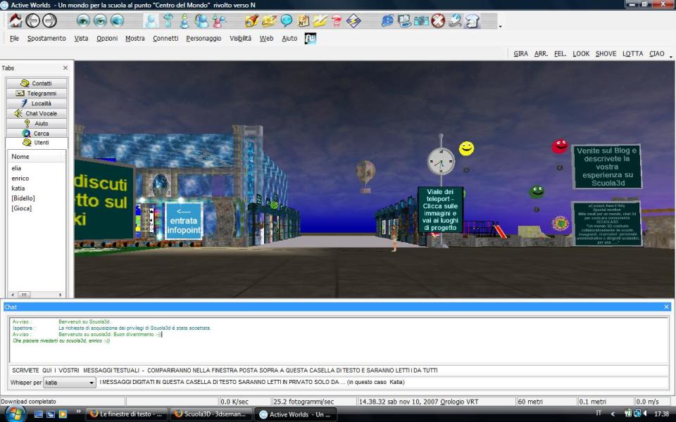
Task: Switch to the Chat Vocale tab
Action: pyautogui.click(x=37, y=113)
